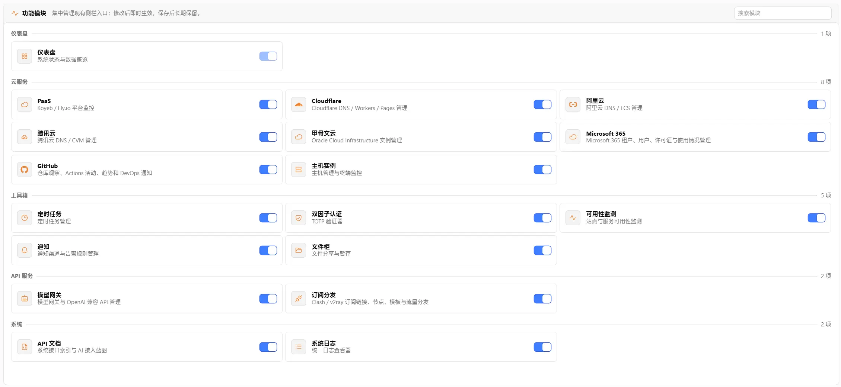Toggle the 主机实例 switch

click(542, 170)
